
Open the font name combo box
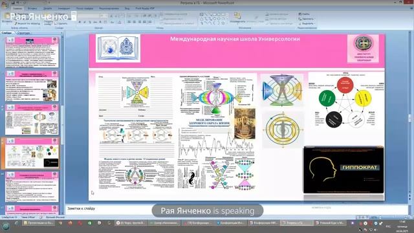(x=89, y=16)
